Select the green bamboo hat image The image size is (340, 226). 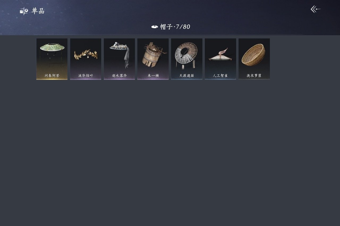(52, 53)
